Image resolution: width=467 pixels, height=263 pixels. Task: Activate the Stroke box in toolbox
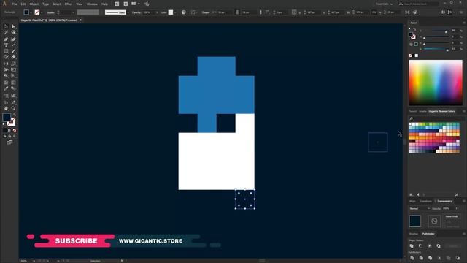(x=12, y=122)
